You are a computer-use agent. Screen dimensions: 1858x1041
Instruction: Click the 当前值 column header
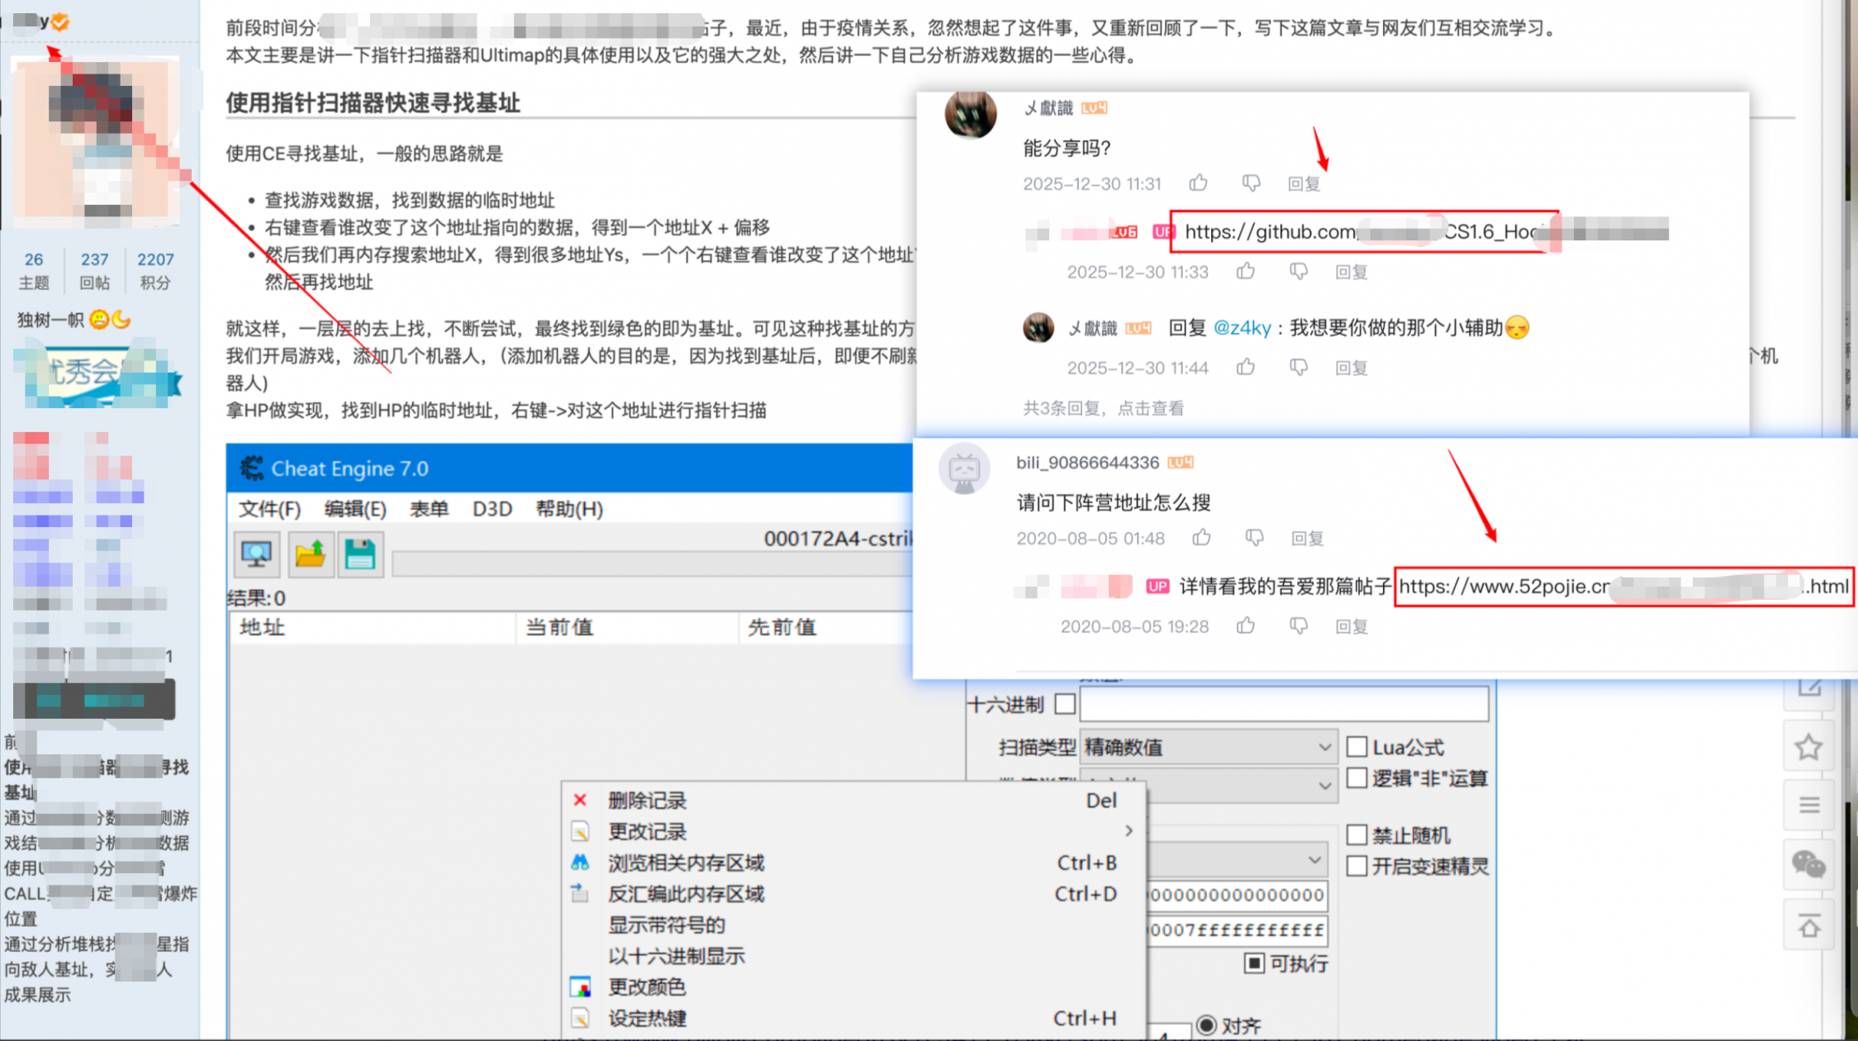(x=627, y=627)
